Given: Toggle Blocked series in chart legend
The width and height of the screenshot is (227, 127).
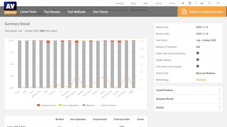Looking at the screenshot, I should tap(88, 105).
